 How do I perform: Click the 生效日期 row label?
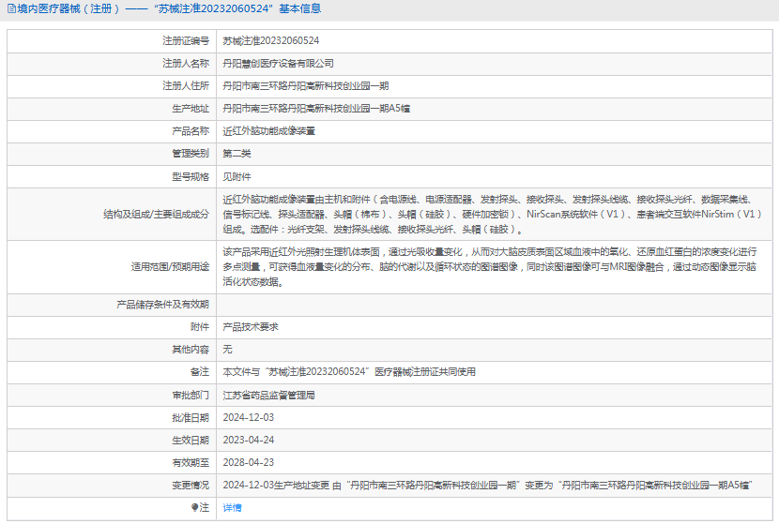(x=191, y=441)
